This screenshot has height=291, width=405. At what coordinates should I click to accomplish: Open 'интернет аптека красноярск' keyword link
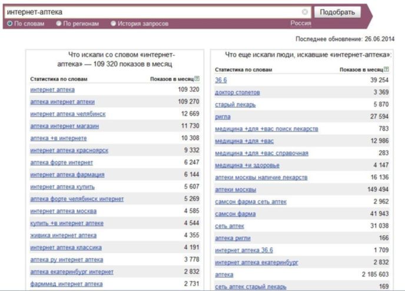click(69, 150)
